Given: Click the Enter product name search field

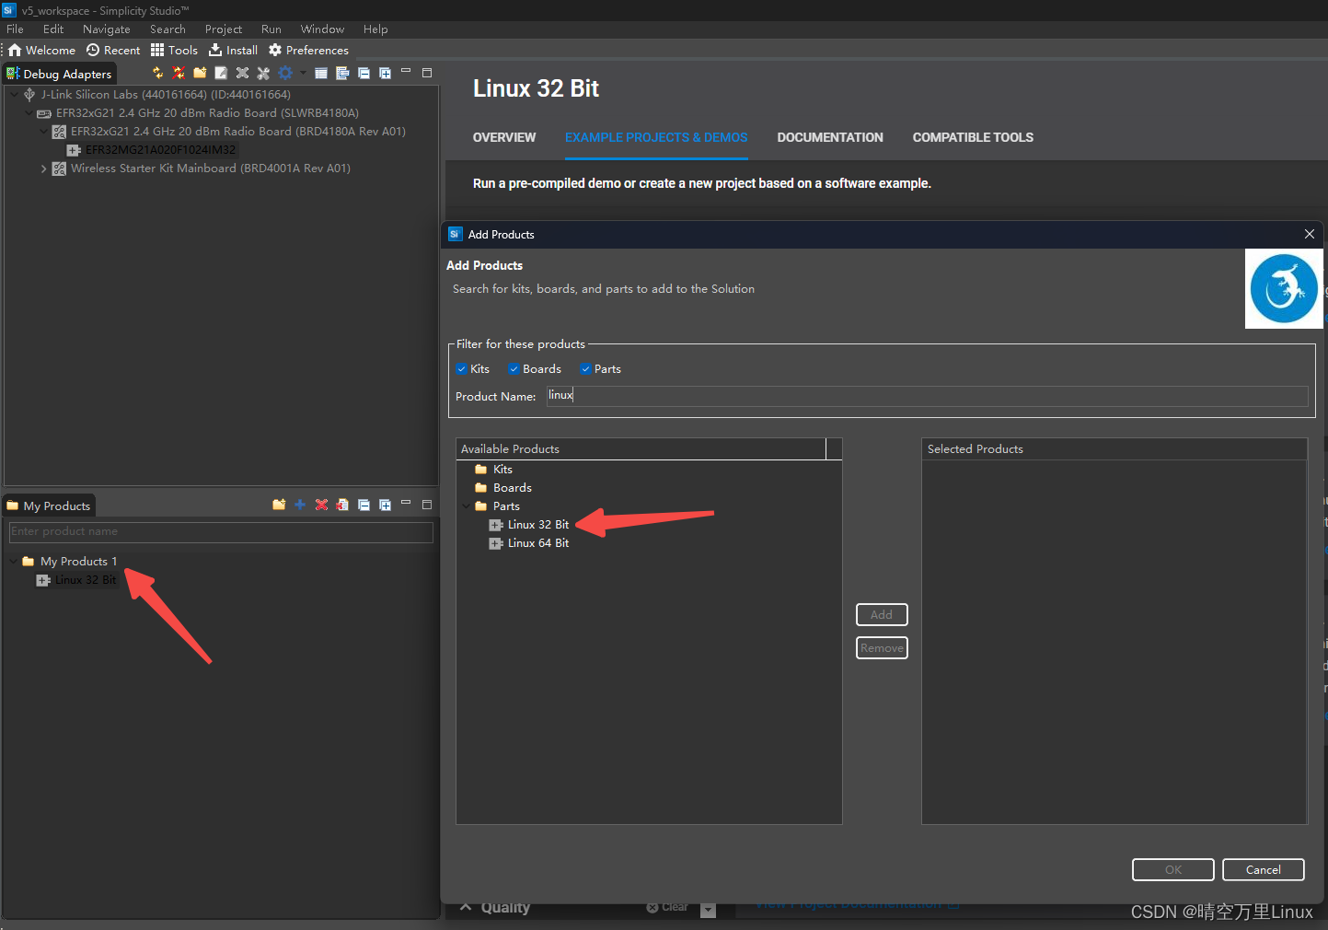Looking at the screenshot, I should tap(221, 532).
